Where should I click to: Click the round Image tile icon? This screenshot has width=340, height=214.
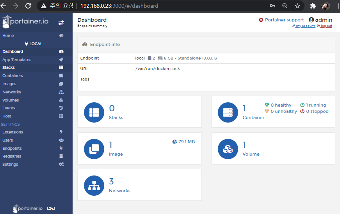click(94, 149)
